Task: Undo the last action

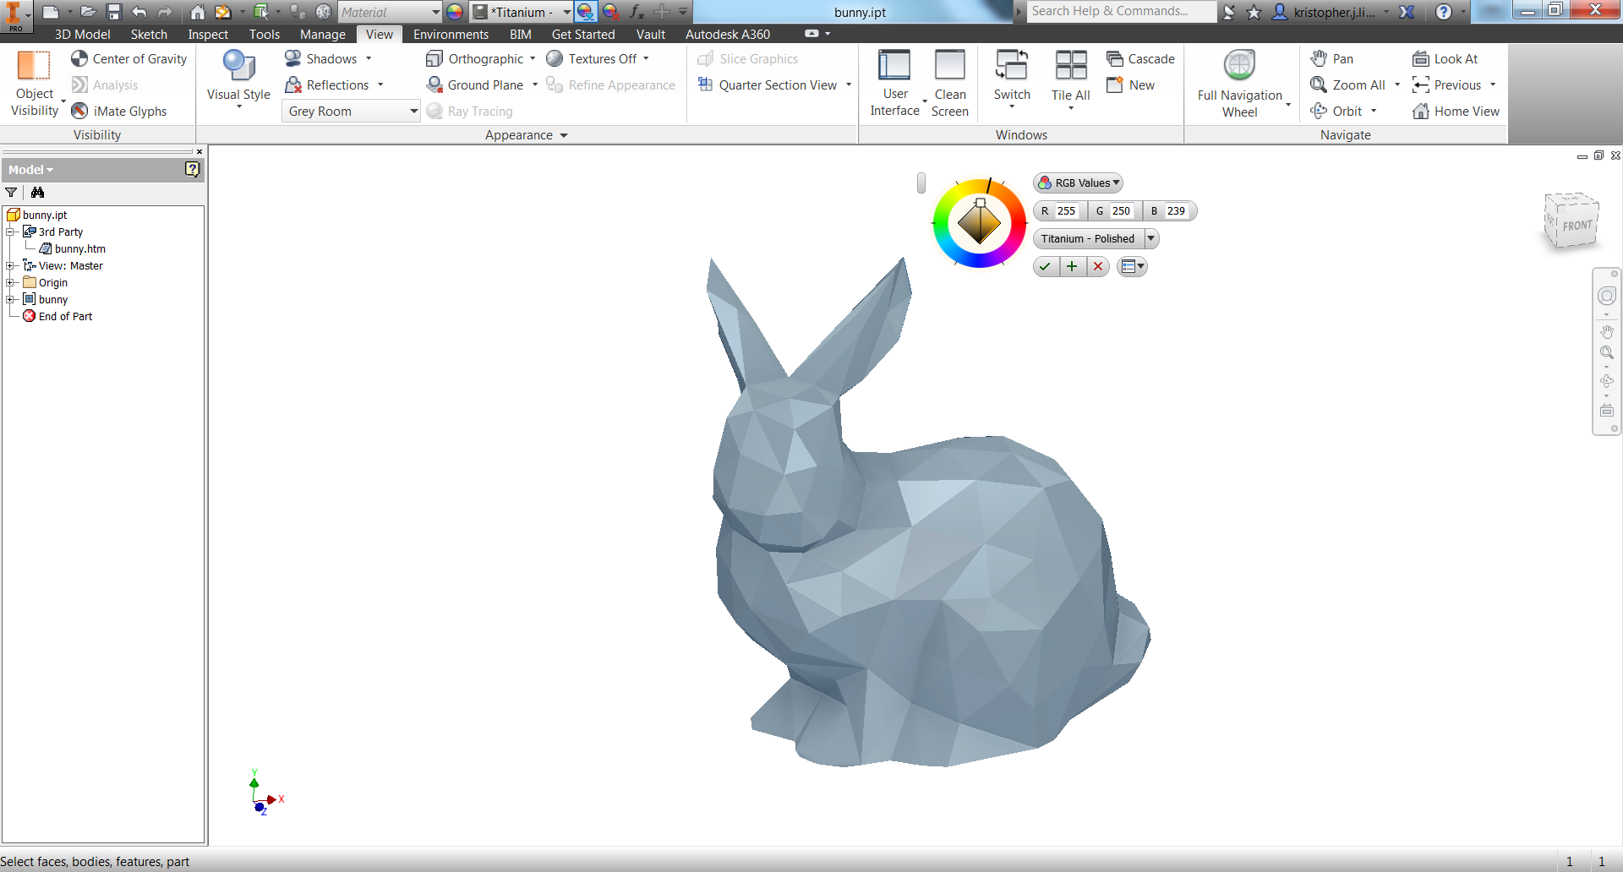Action: (139, 12)
